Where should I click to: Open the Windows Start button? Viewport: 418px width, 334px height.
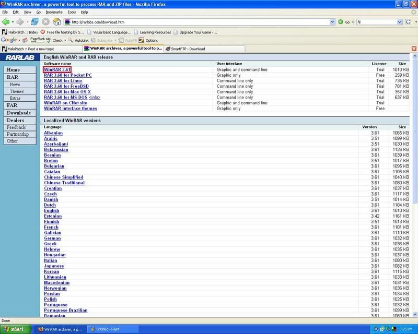tap(15, 329)
